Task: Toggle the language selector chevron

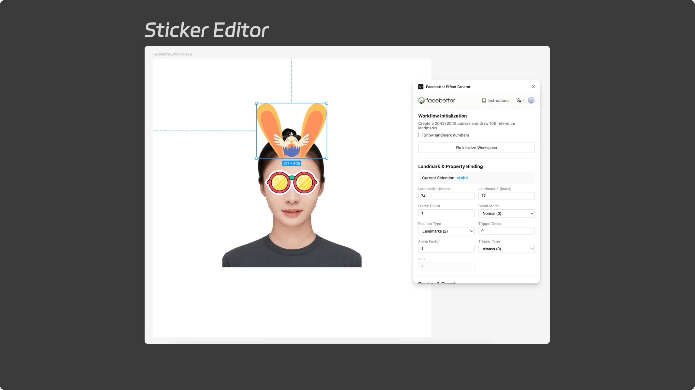Action: click(x=523, y=100)
